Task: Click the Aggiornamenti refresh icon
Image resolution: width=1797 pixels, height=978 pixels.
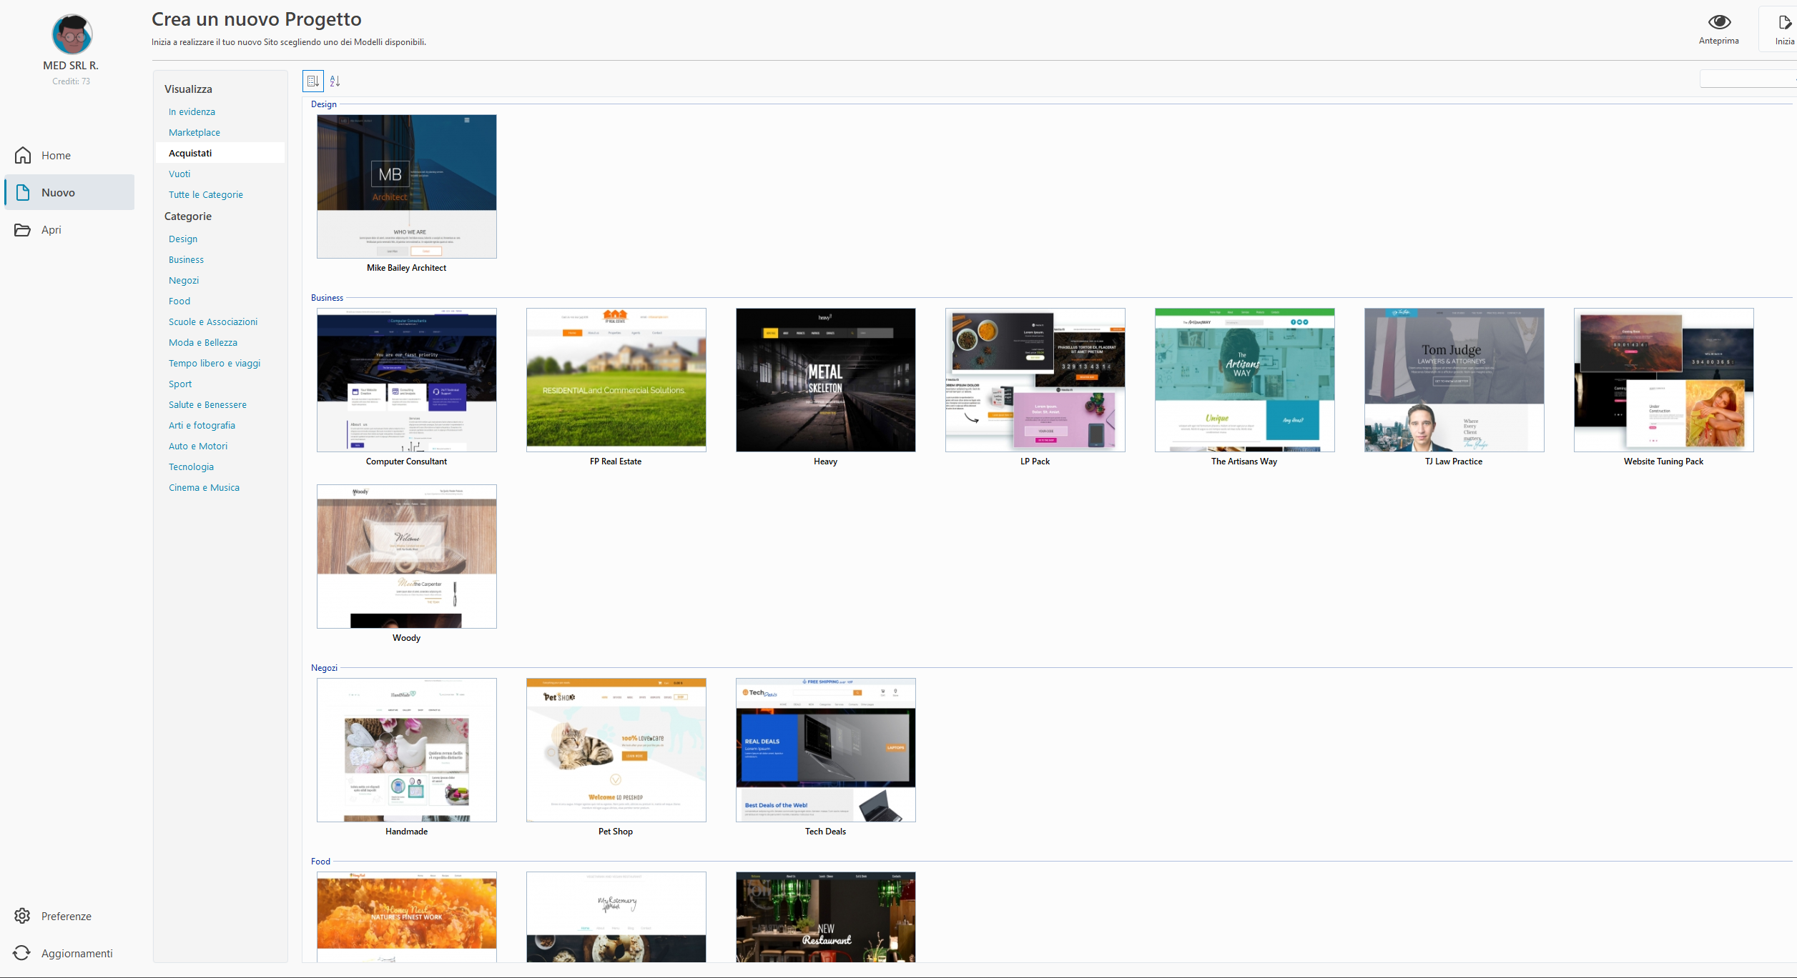Action: (23, 953)
